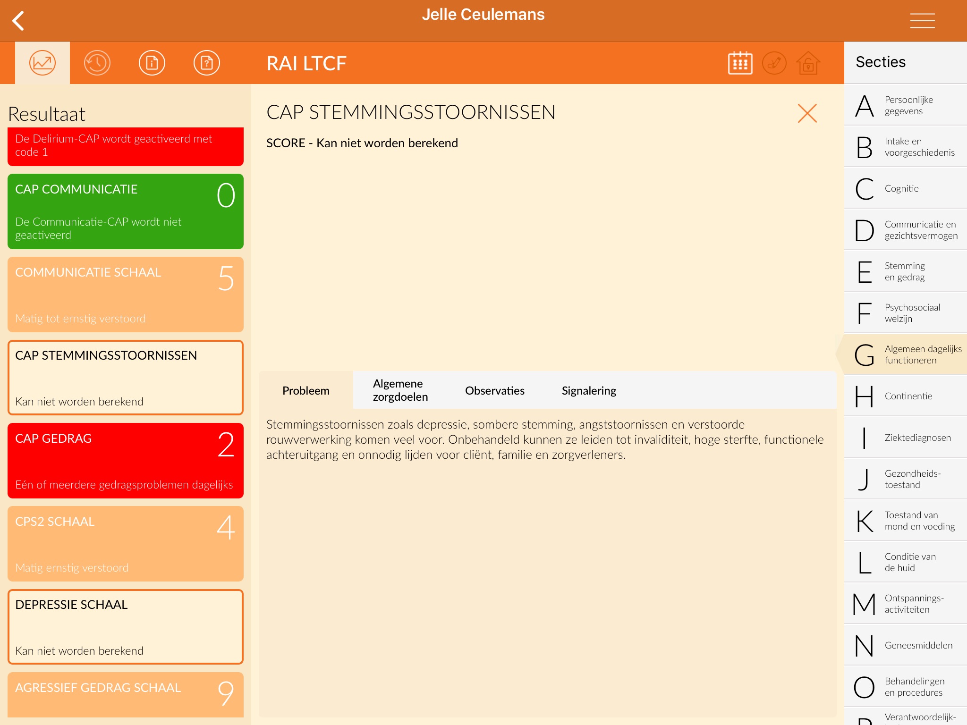Open section F Psychosociaal welzijn

pyautogui.click(x=906, y=313)
